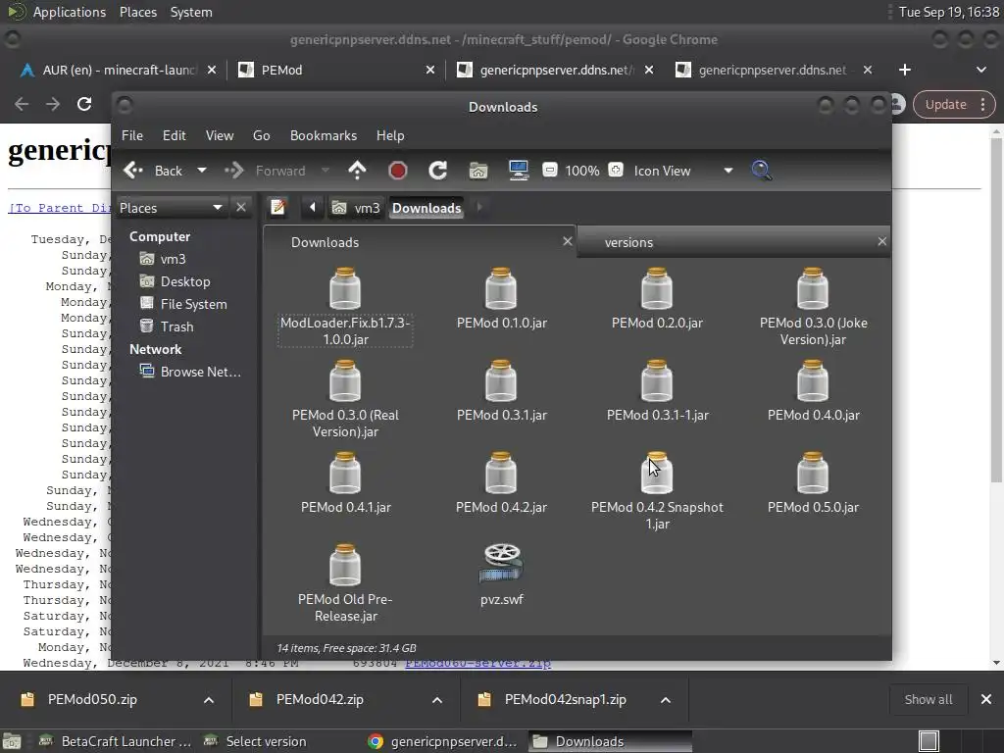Viewport: 1004px width, 753px height.
Task: Stop loading with red stop icon
Action: coord(398,171)
